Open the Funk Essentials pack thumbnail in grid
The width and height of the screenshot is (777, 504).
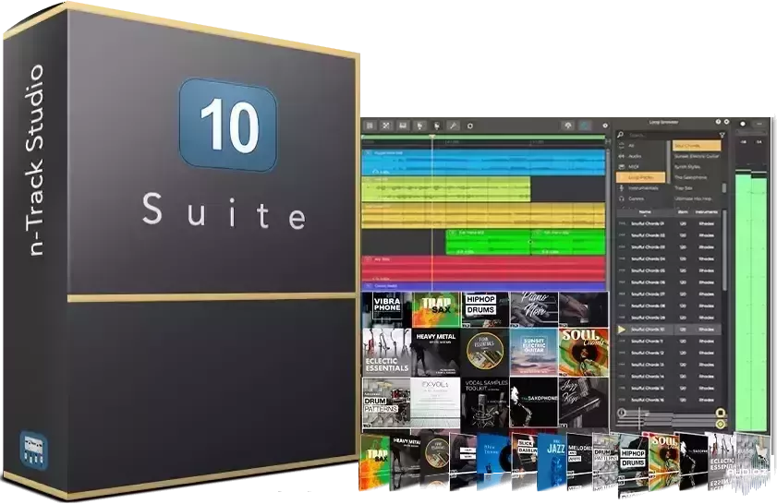[485, 353]
